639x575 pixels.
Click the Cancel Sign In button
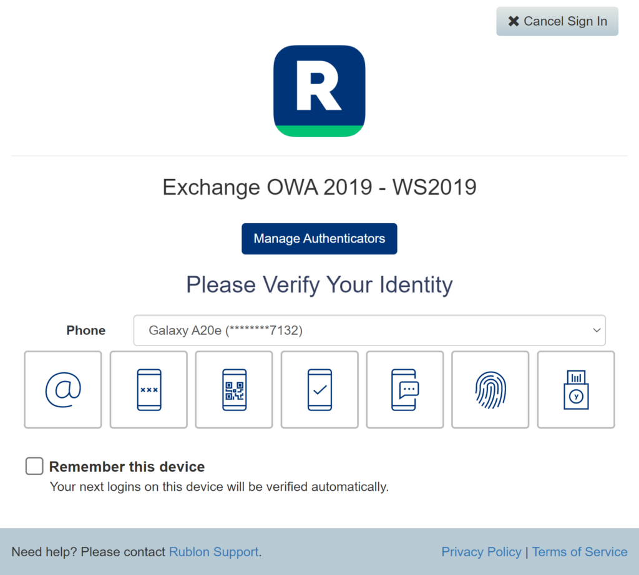point(557,21)
